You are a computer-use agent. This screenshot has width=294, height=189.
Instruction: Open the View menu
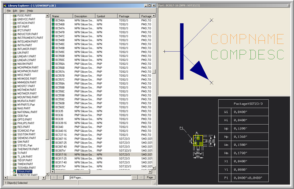tap(22, 11)
